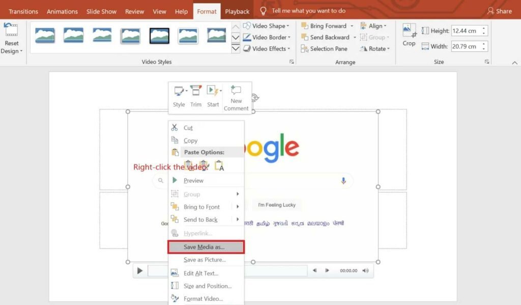Open the Video Shape dropdown
The height and width of the screenshot is (305, 521).
[266, 26]
